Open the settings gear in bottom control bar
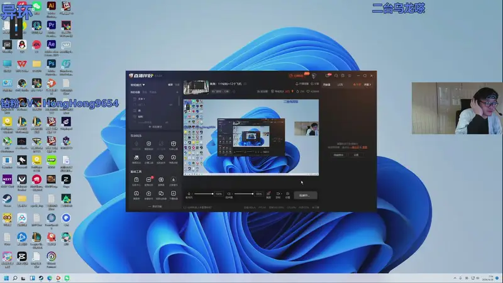The image size is (503, 283). pos(288,194)
